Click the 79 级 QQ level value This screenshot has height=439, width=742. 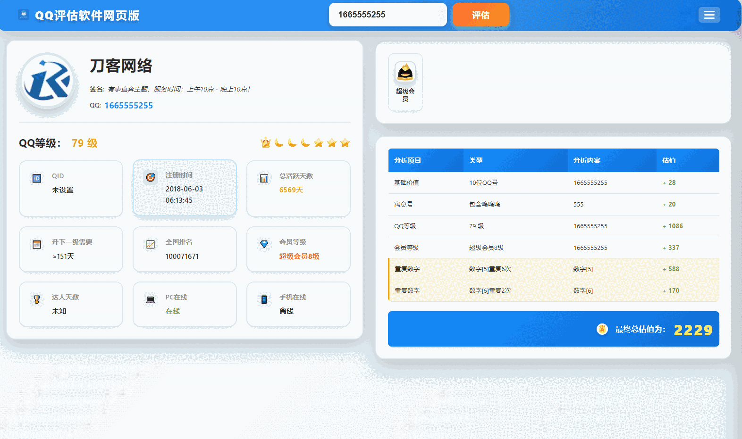[84, 143]
